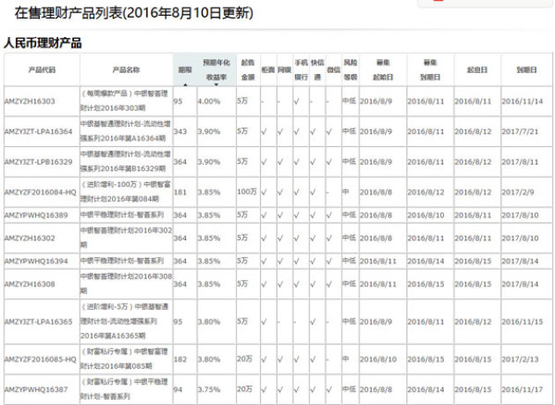Viewport: 555px width, 405px height.
Task: Click product name （进阶增利-100万）中银智富
Action: [x=126, y=192]
